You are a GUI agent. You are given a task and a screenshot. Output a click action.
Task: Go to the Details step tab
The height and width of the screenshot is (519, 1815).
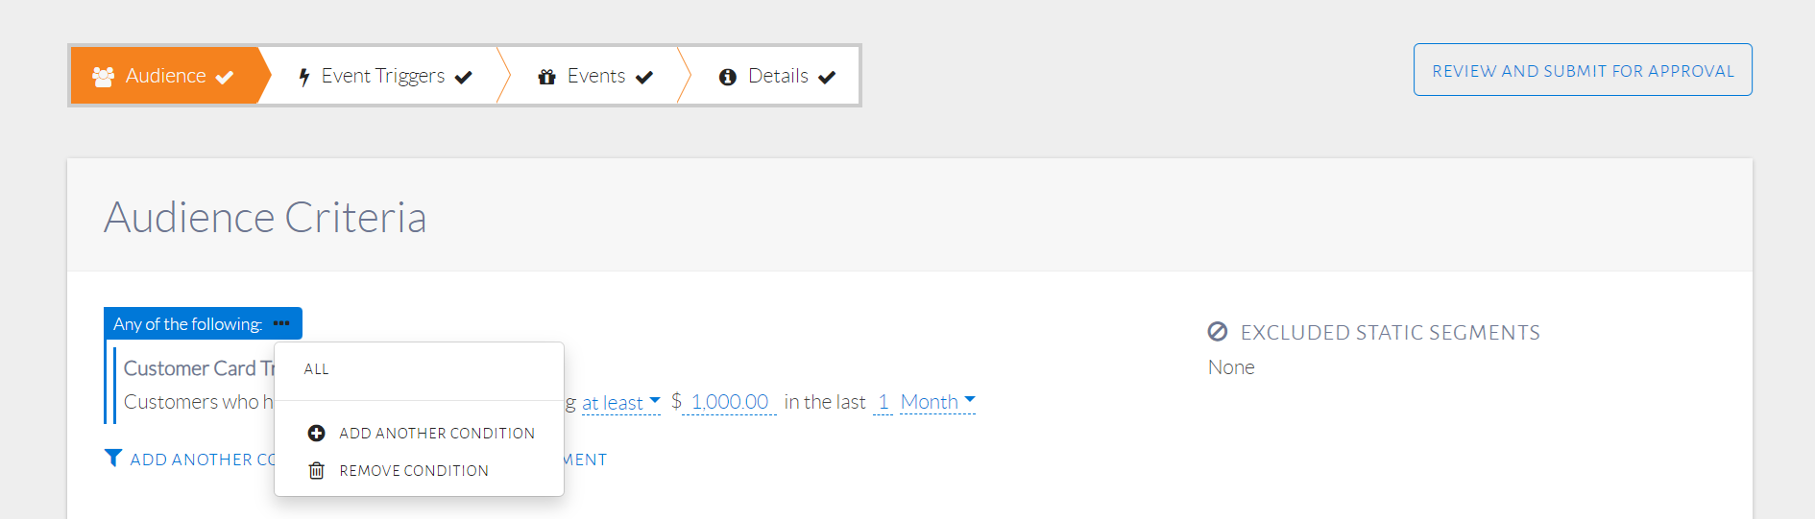[778, 76]
